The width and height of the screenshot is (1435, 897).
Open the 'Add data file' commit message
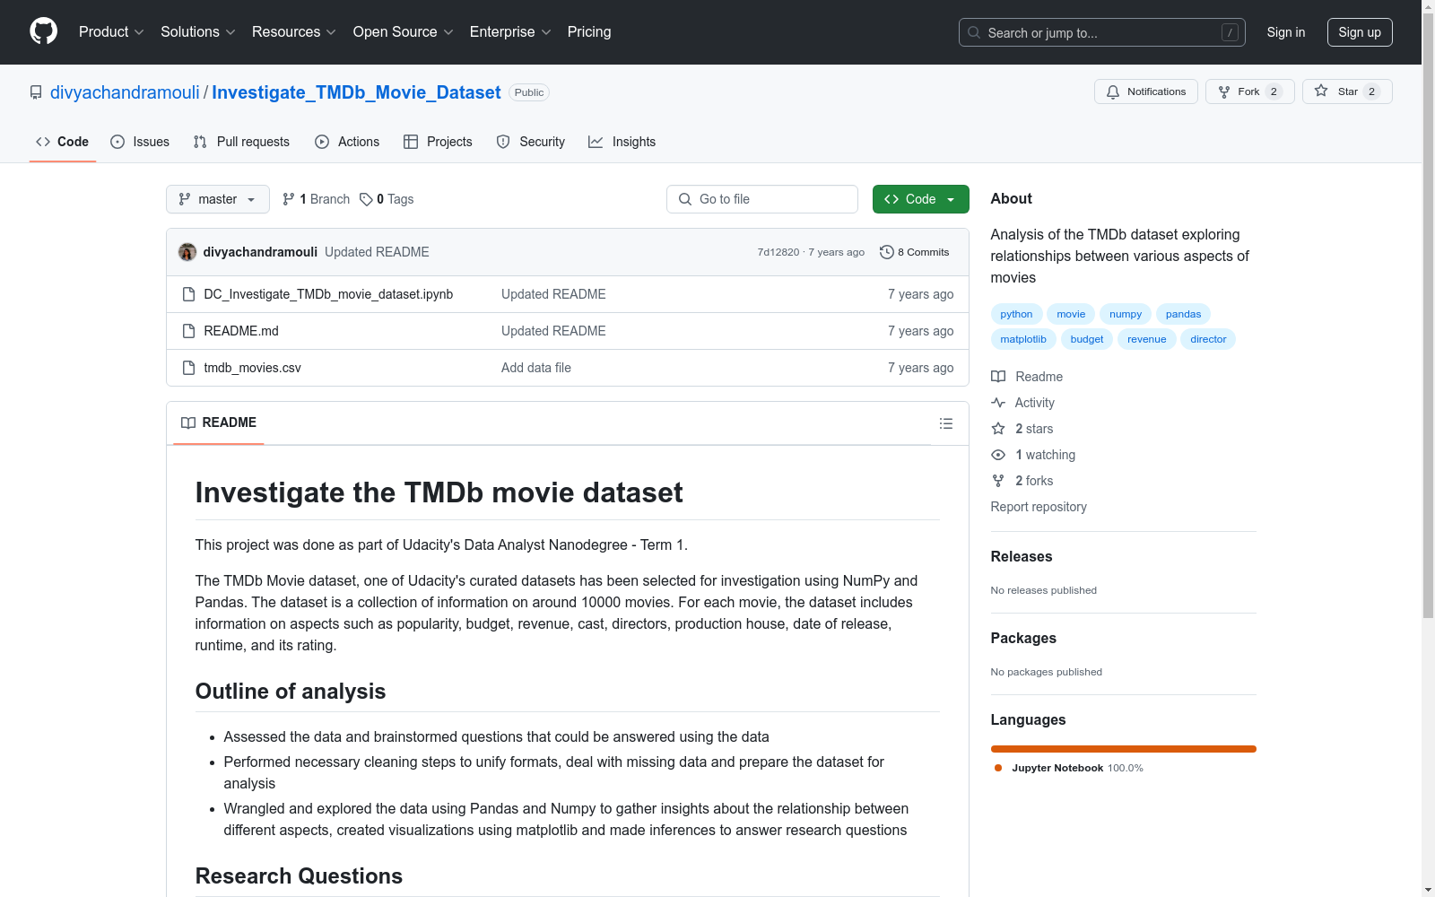[x=536, y=368]
